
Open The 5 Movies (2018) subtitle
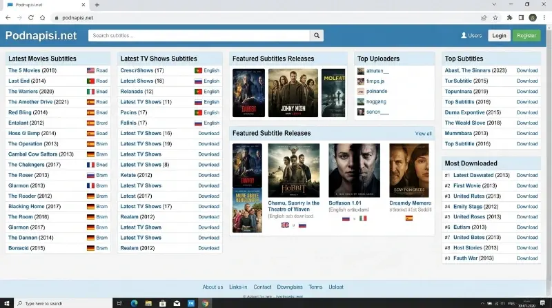tap(32, 70)
